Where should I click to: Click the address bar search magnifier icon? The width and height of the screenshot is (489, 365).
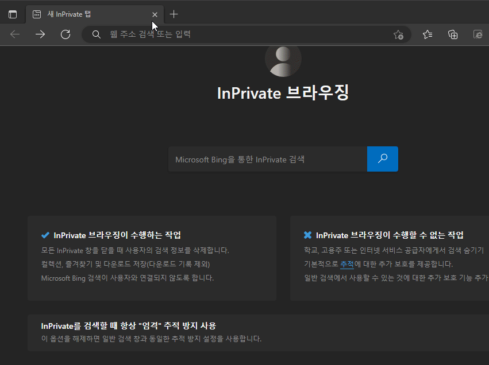point(97,34)
